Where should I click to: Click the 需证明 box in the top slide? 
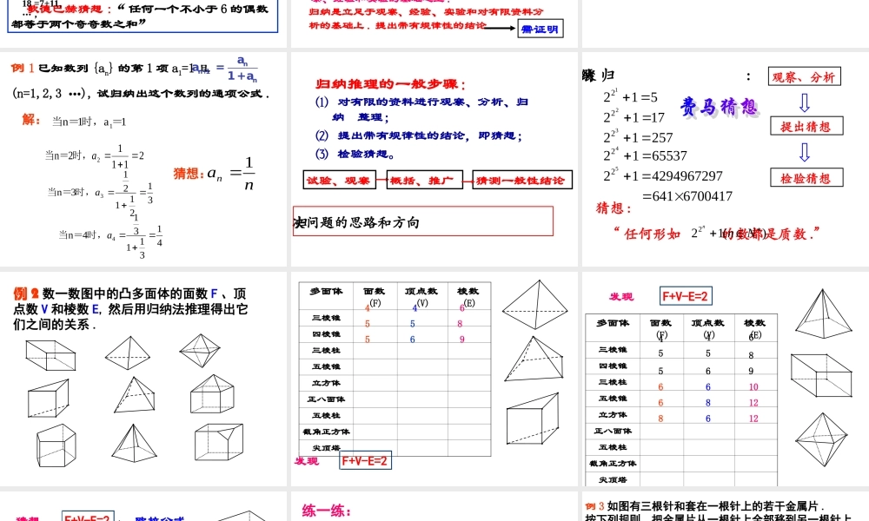click(x=541, y=29)
